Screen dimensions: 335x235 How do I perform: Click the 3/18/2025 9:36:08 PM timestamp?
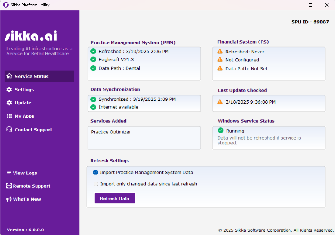(250, 102)
